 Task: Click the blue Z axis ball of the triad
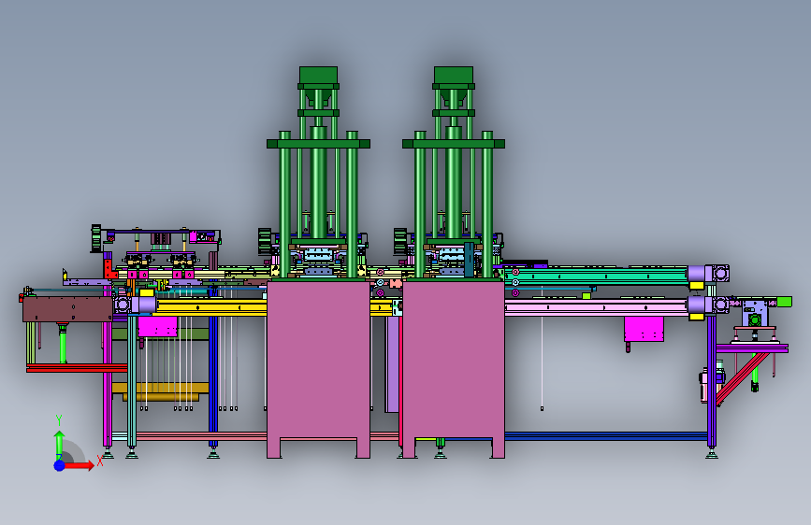60,465
